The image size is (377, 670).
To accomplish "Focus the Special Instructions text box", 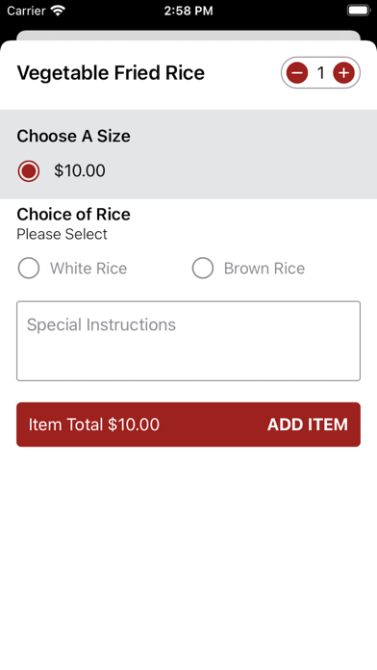I will tap(188, 341).
